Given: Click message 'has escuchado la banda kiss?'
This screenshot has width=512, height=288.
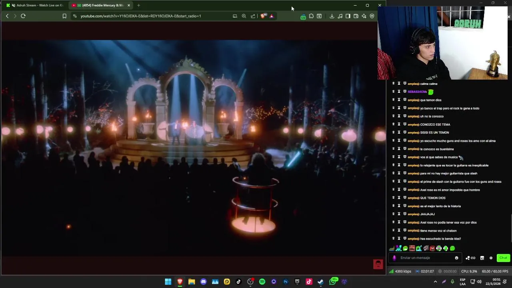Looking at the screenshot, I should 440,239.
